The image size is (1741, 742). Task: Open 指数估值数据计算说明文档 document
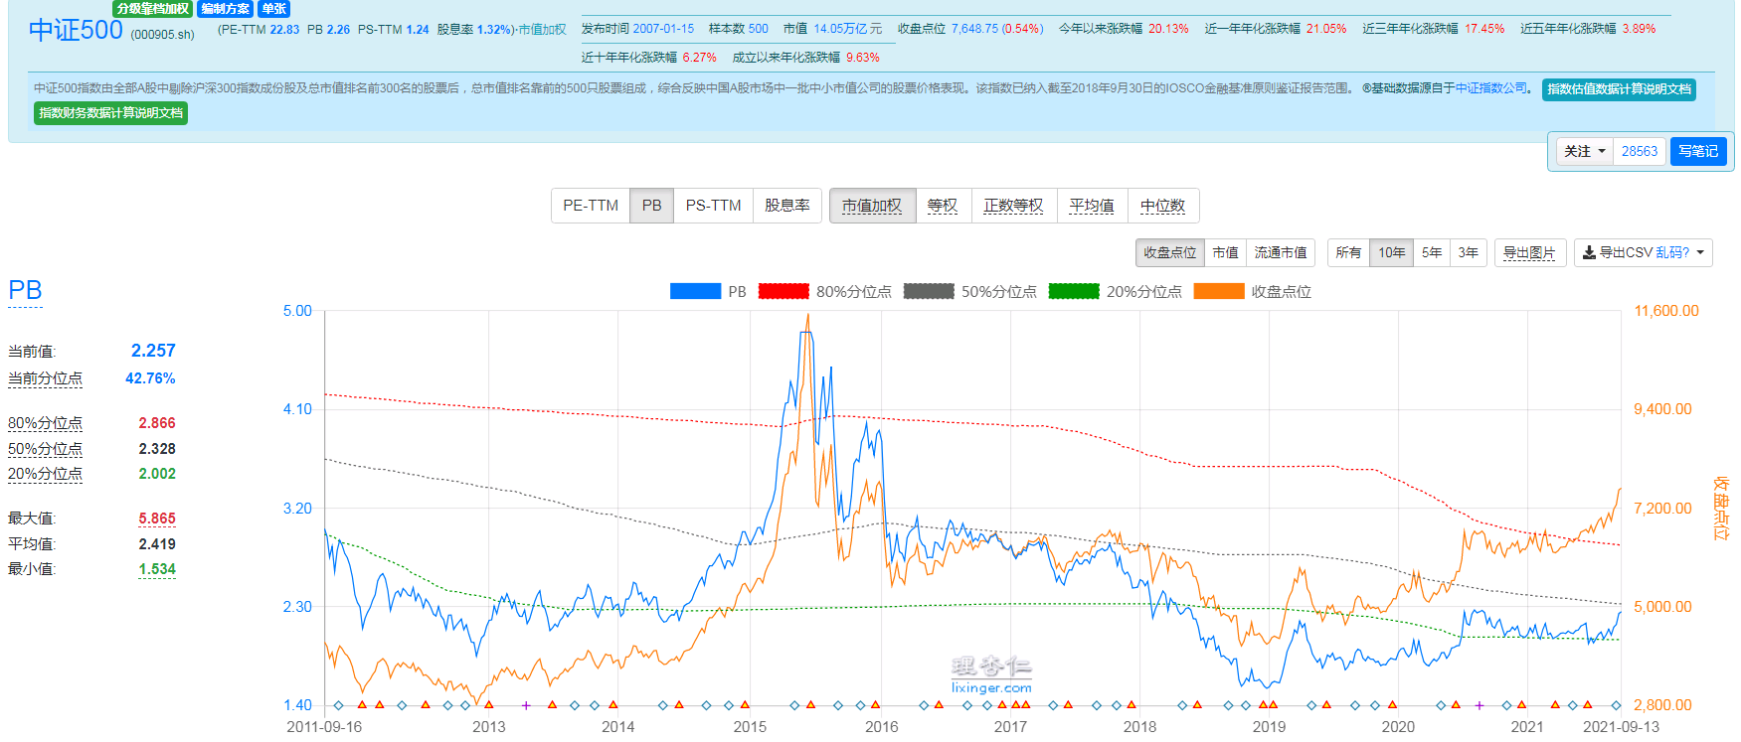(x=1619, y=89)
